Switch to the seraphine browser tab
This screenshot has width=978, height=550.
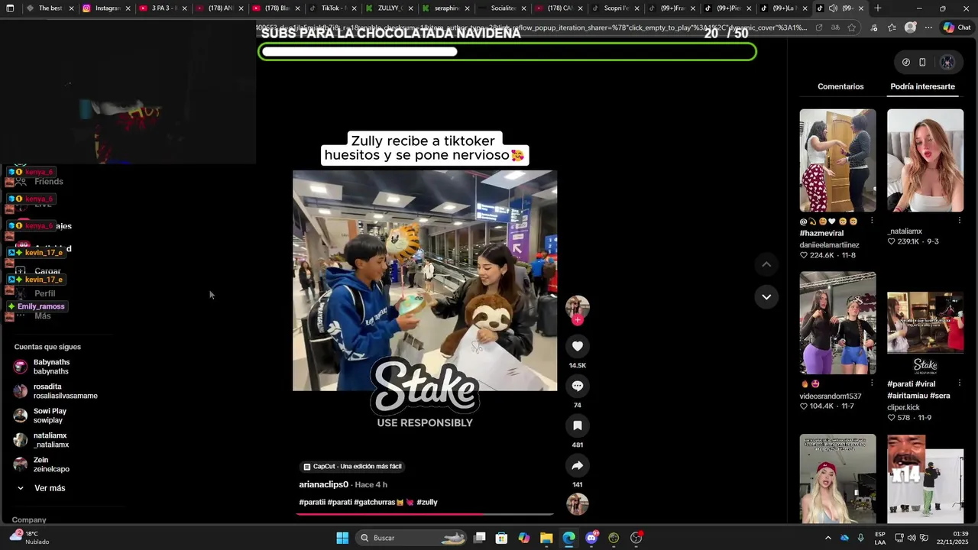(x=446, y=8)
